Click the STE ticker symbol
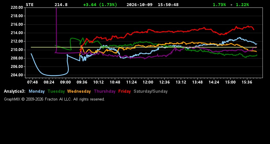 tap(30, 5)
